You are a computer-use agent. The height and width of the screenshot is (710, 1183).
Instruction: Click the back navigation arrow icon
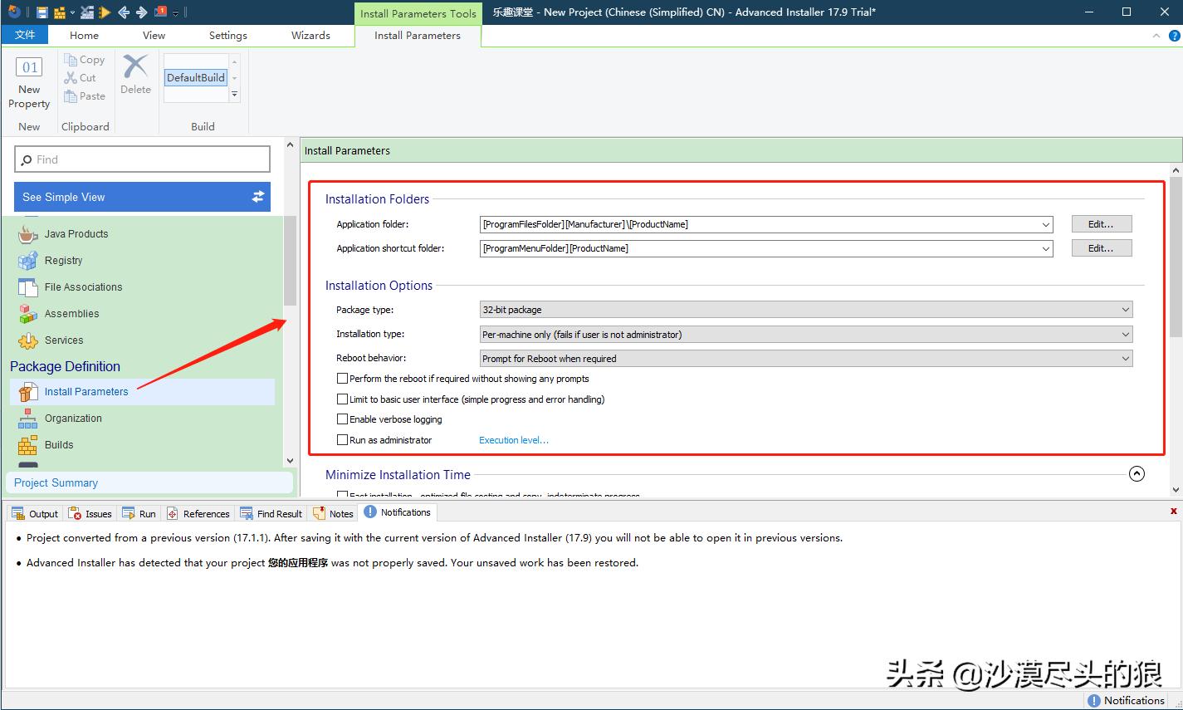124,12
